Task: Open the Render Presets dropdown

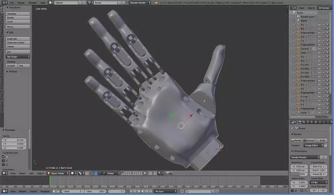Action: [x=305, y=157]
